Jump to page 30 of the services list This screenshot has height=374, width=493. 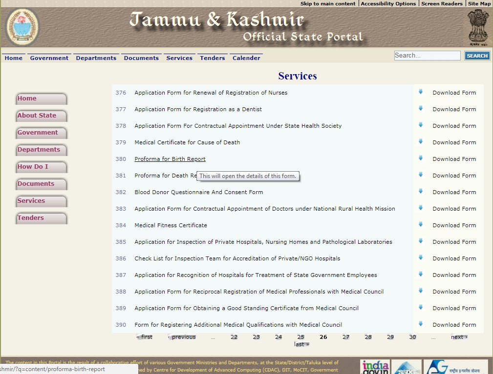(x=412, y=336)
